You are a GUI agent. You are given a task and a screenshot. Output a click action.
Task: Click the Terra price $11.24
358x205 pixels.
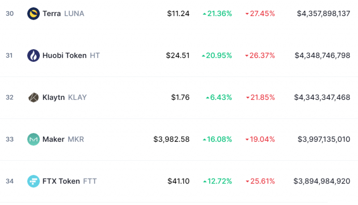click(x=178, y=14)
